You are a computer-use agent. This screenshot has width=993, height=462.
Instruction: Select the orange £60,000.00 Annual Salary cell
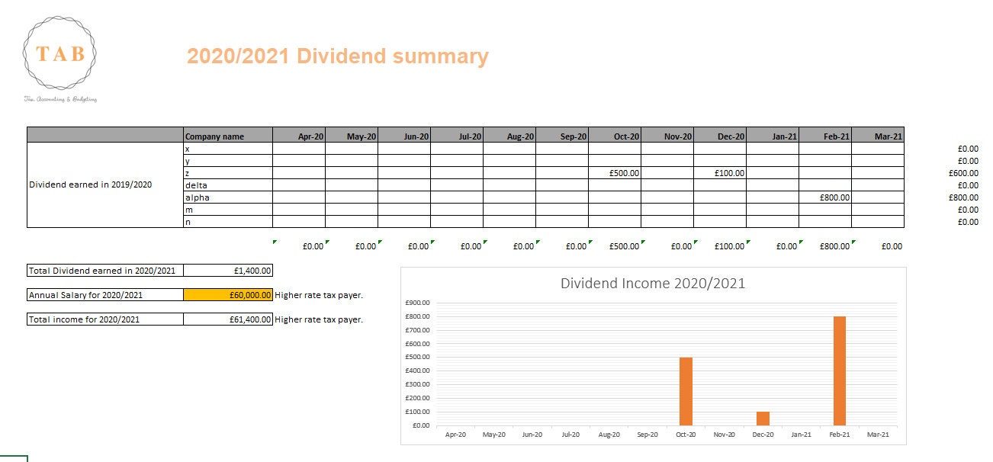[x=229, y=295]
